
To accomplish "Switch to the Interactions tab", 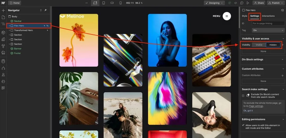I will click(268, 16).
